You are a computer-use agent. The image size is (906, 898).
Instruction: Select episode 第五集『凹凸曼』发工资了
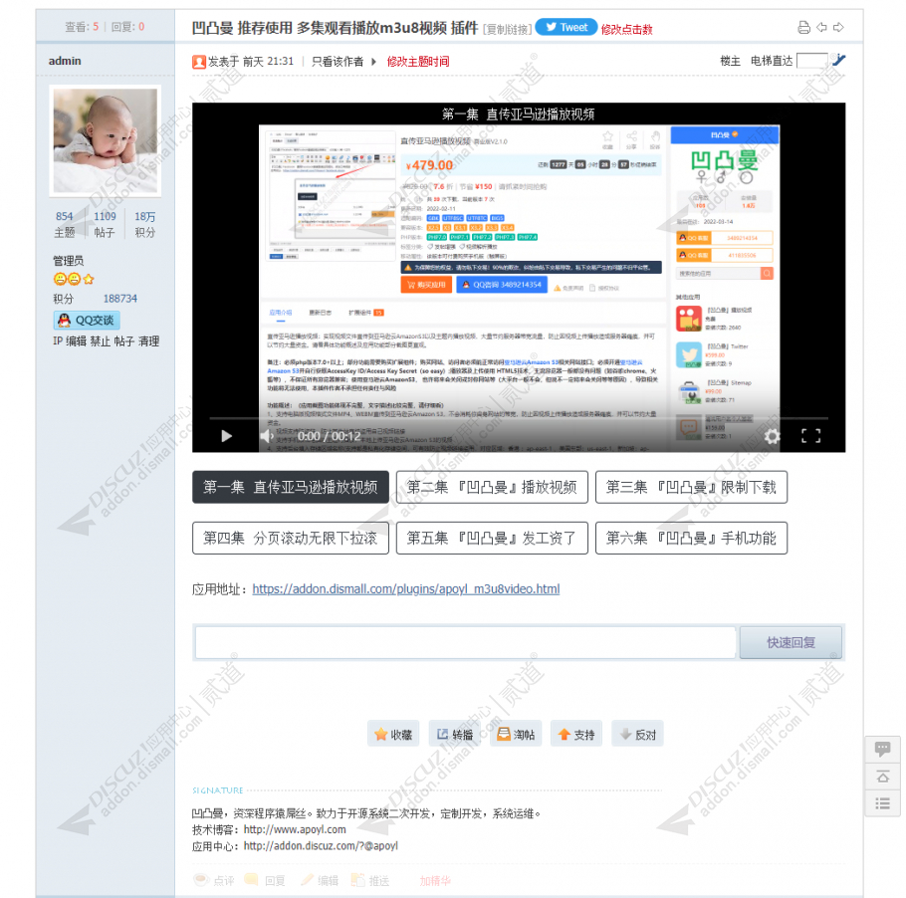492,538
